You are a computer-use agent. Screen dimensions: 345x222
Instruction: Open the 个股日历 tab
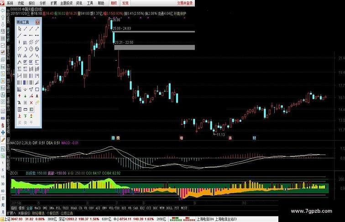pos(52,213)
